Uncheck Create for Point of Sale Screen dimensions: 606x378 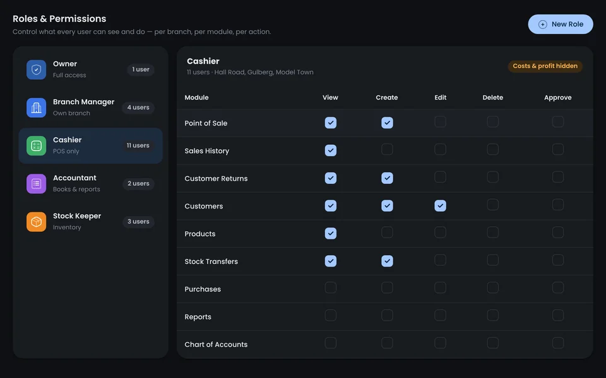[x=387, y=123]
